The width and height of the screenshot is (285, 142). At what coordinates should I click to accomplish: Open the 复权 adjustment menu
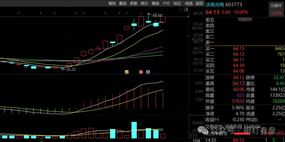pos(112,3)
